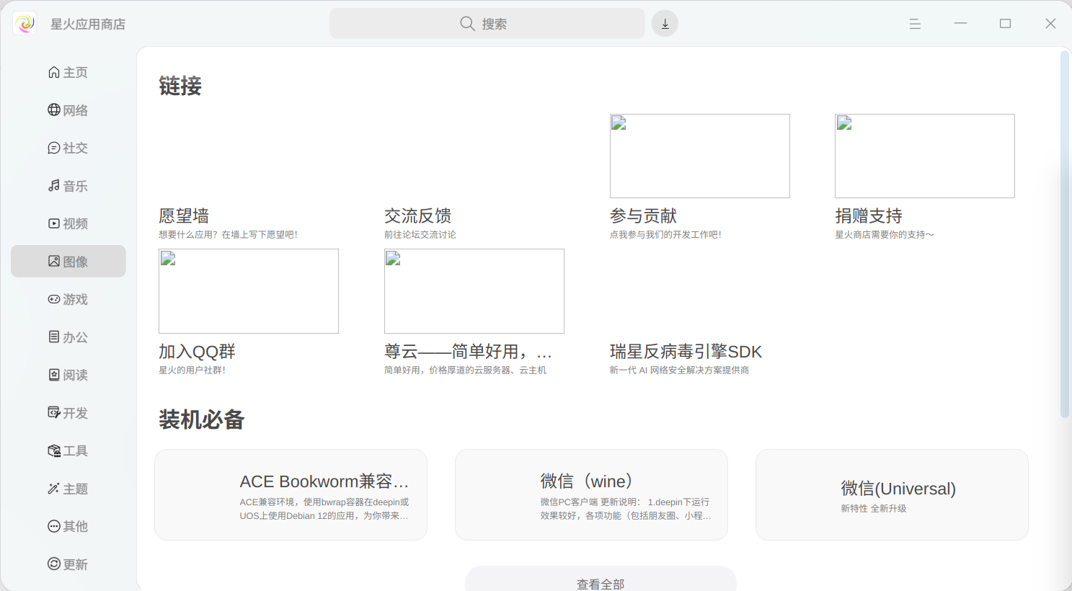Open the 加入QQ群 title link
Image resolution: width=1072 pixels, height=591 pixels.
(197, 352)
